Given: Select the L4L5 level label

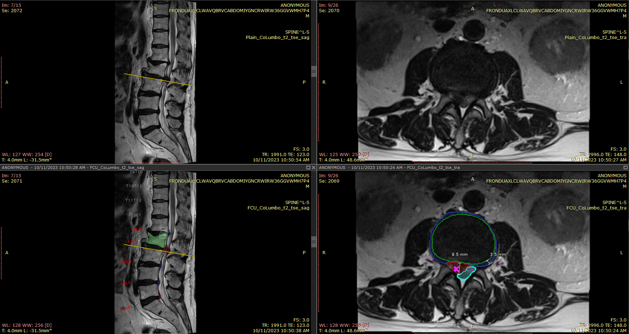Looking at the screenshot, I should pyautogui.click(x=125, y=283).
